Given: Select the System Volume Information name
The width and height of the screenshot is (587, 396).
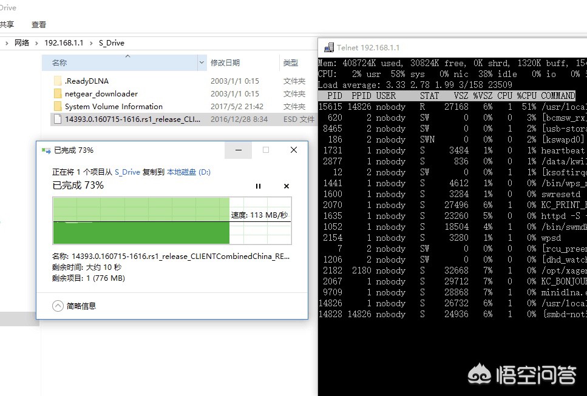Looking at the screenshot, I should pos(114,106).
